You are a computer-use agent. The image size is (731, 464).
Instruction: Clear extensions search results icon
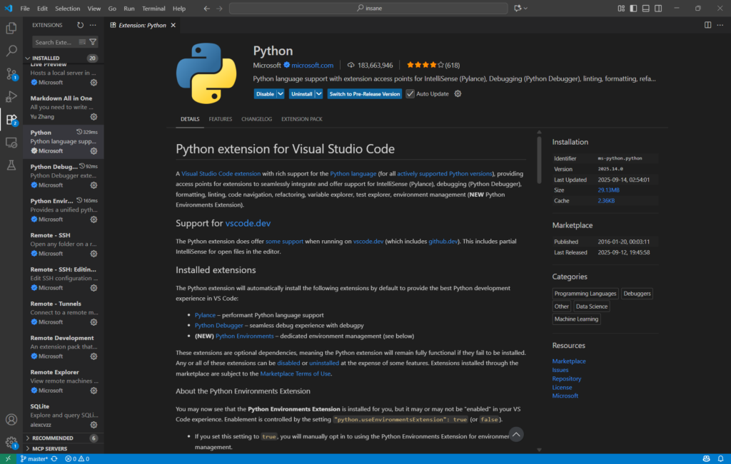82,42
